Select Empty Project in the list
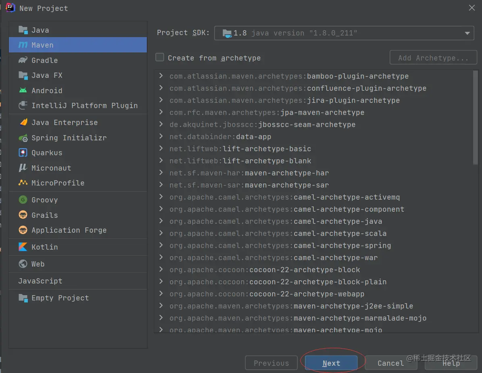The width and height of the screenshot is (482, 373). 78,298
